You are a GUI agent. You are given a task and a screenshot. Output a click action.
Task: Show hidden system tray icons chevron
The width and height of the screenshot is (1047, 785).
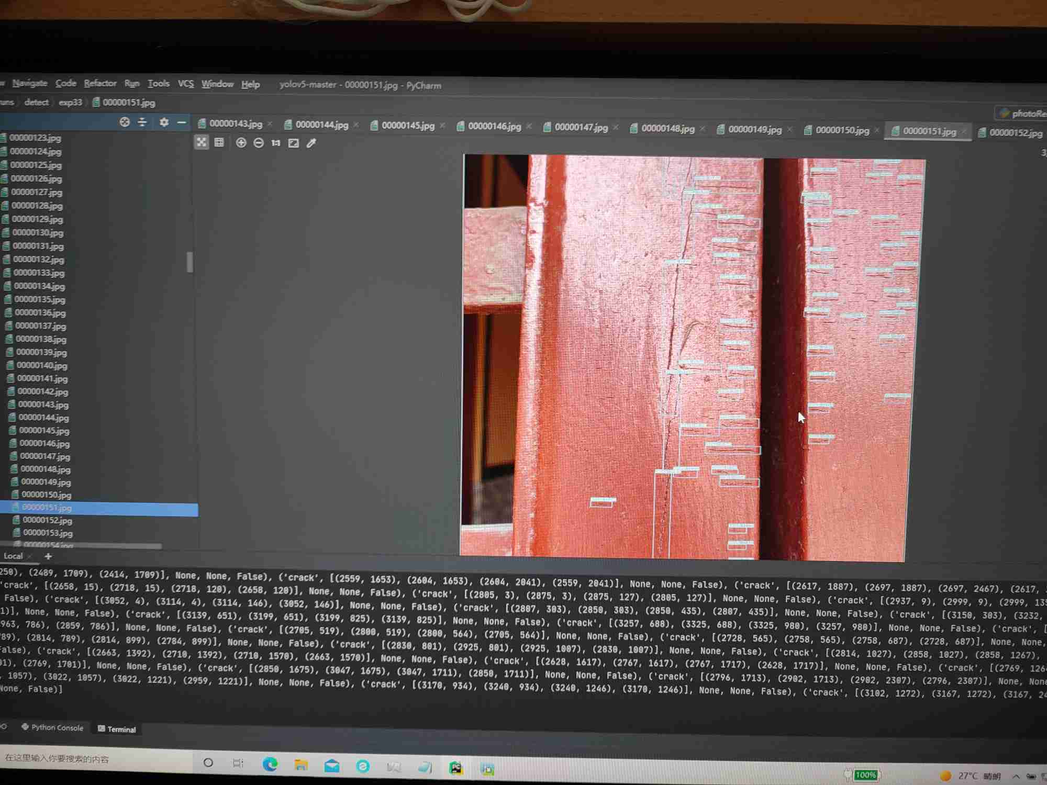coord(1016,776)
